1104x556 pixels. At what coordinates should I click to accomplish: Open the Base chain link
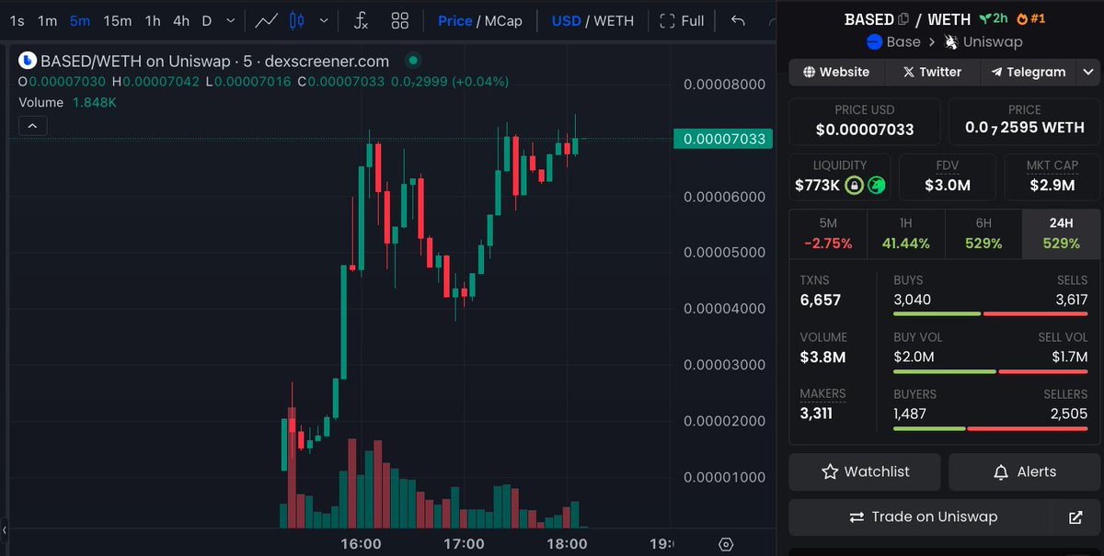click(893, 41)
